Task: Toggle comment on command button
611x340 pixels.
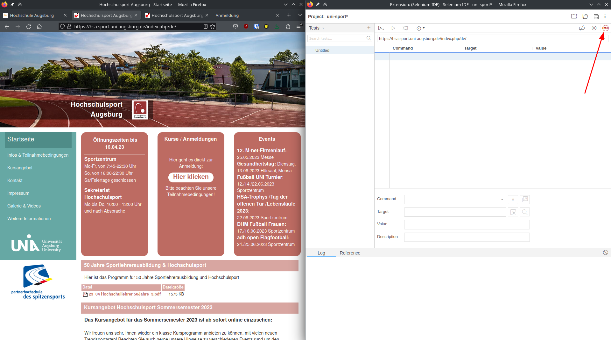Action: click(513, 200)
